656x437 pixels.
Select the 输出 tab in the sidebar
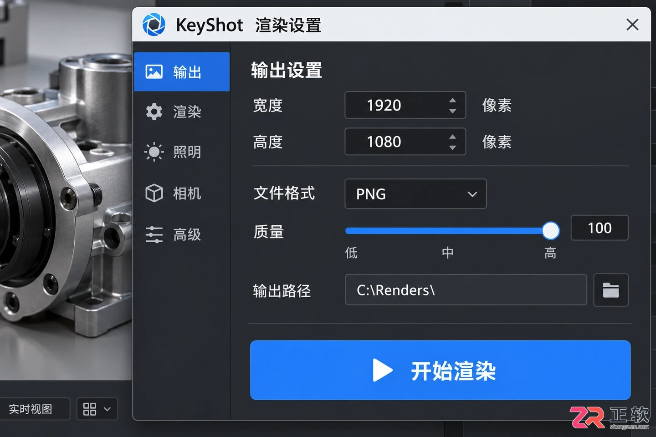click(182, 72)
